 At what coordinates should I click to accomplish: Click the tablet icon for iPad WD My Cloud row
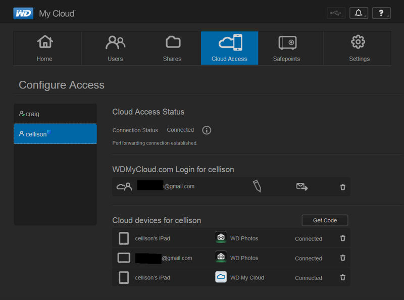(x=124, y=278)
